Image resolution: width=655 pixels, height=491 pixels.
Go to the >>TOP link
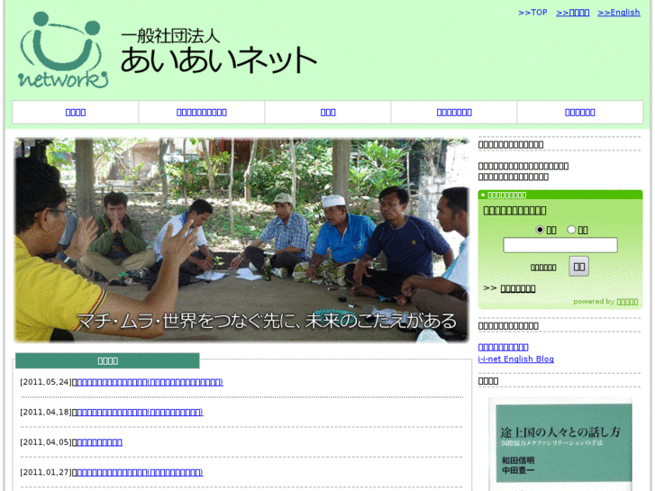(532, 13)
